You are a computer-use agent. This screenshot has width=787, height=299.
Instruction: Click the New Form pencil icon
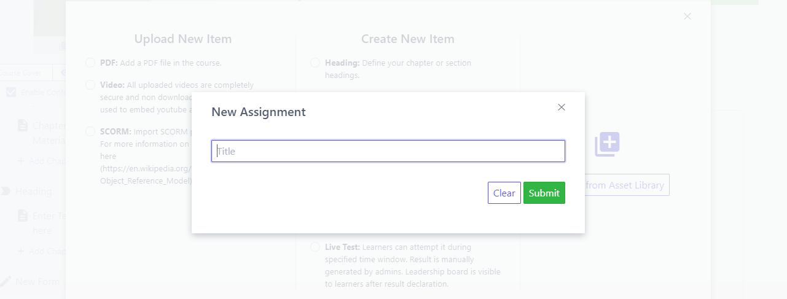(6, 281)
